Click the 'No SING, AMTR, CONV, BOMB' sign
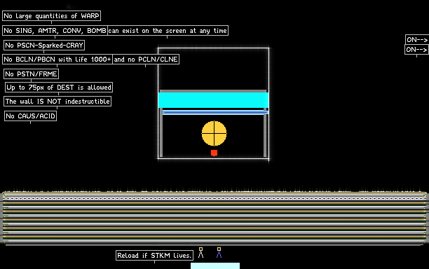 pos(55,31)
